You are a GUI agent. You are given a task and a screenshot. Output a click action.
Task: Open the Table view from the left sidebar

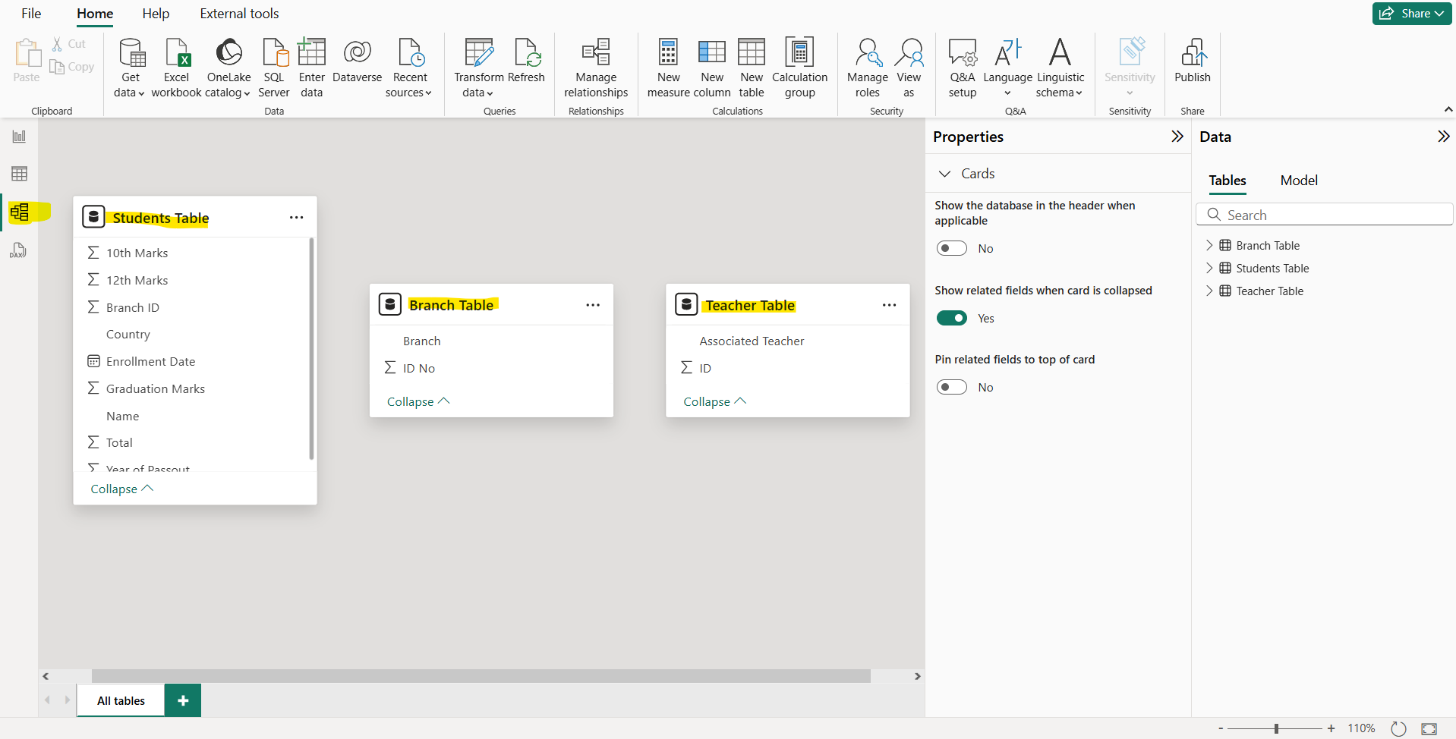point(19,173)
